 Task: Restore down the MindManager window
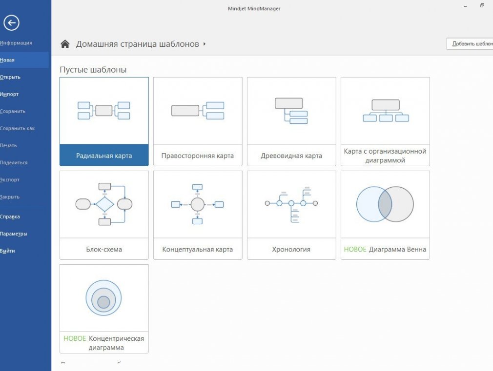[482, 5]
